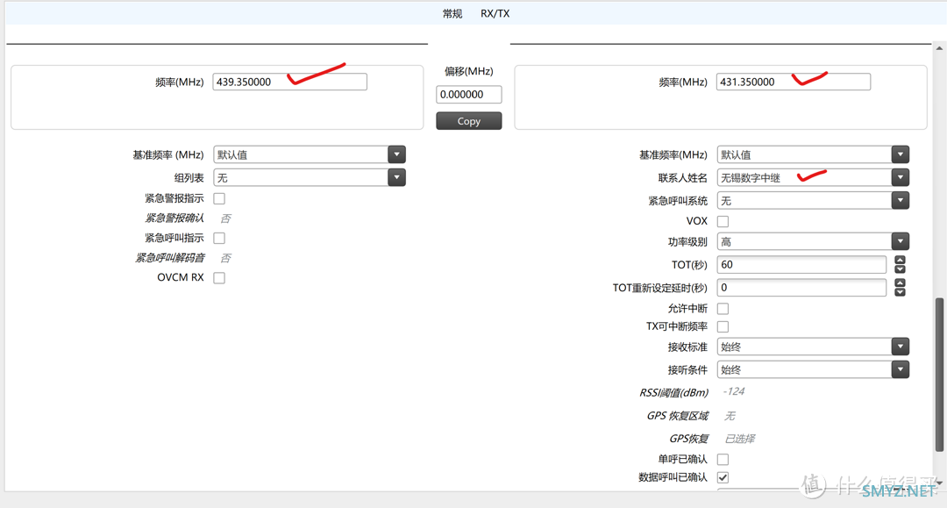The image size is (947, 508).
Task: Click the TOT重新设定延时(秒) field
Action: point(801,288)
